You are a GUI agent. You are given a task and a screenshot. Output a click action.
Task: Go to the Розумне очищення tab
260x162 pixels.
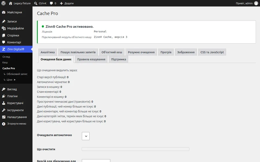tap(141, 52)
